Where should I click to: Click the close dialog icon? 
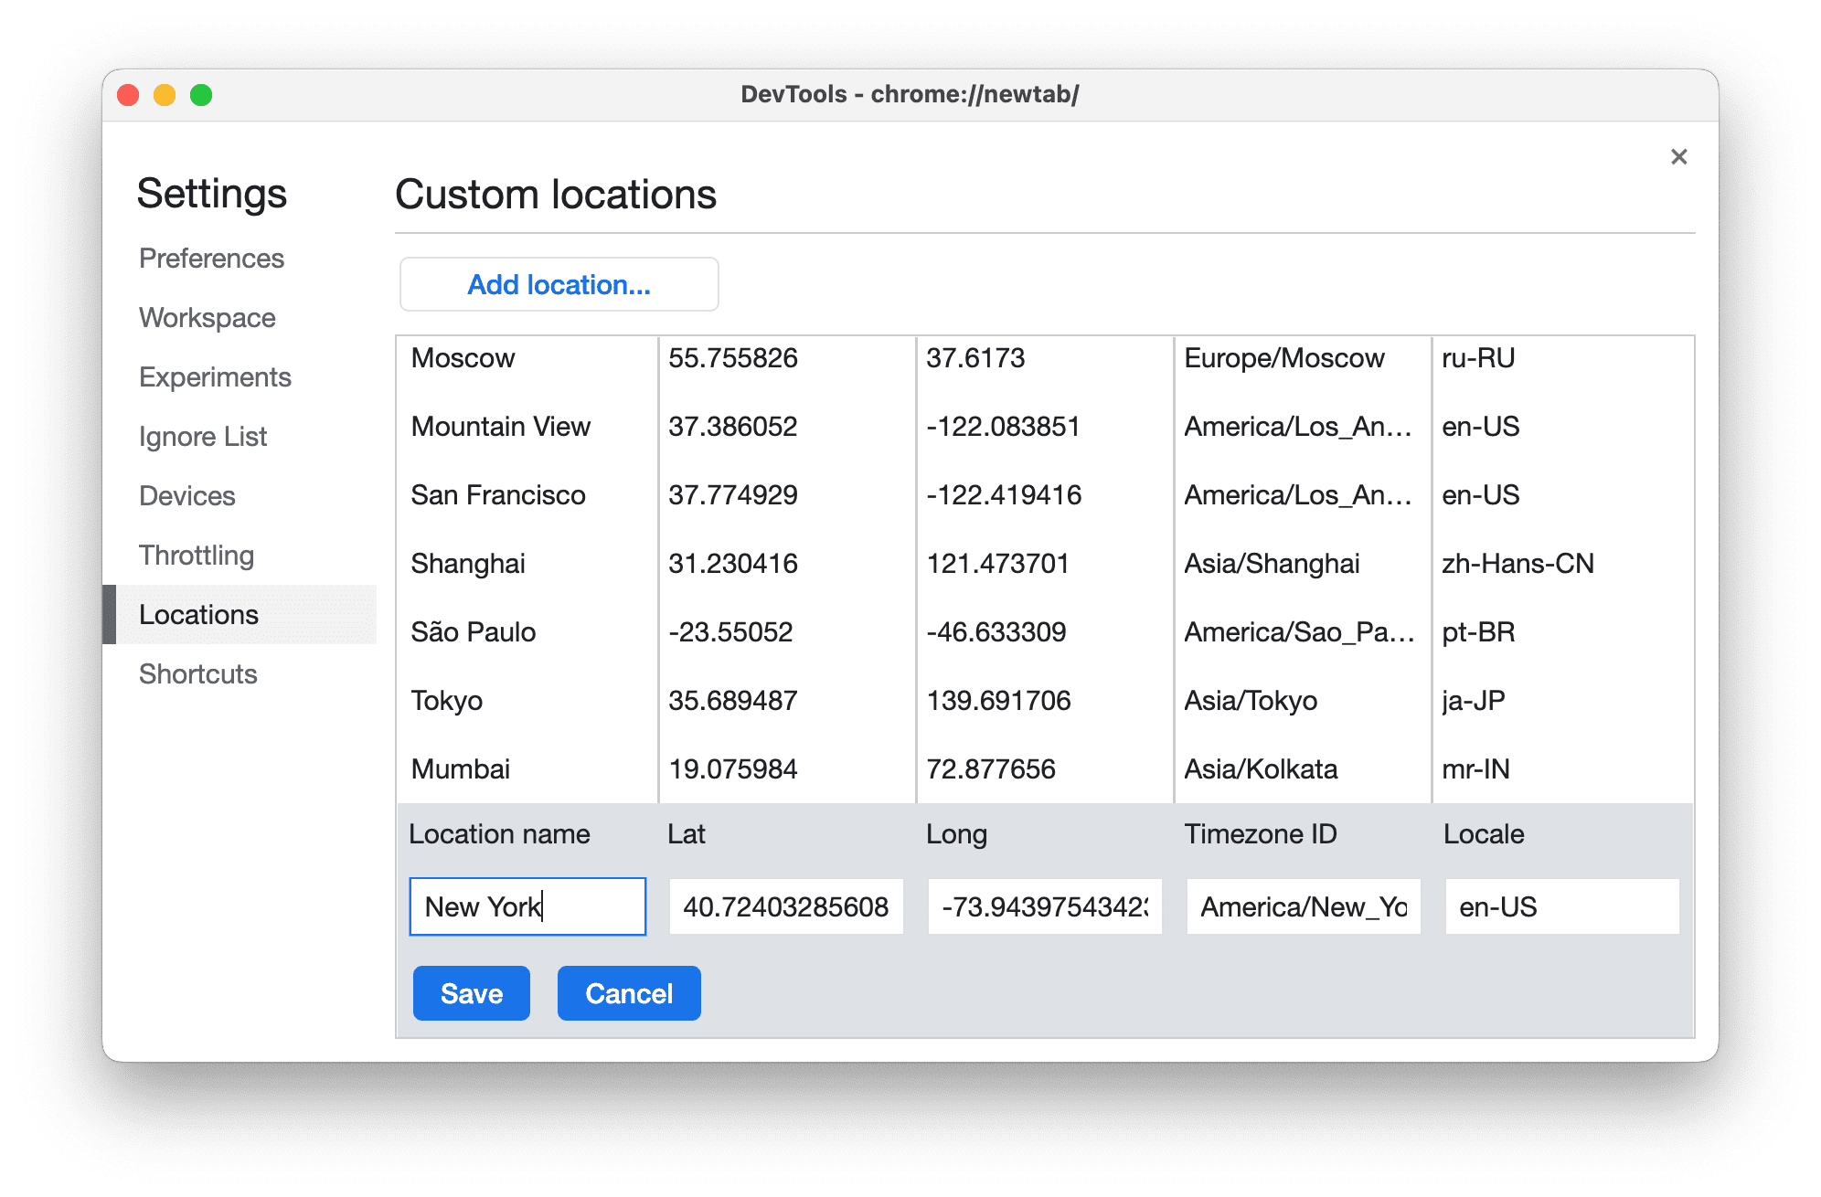[1679, 156]
